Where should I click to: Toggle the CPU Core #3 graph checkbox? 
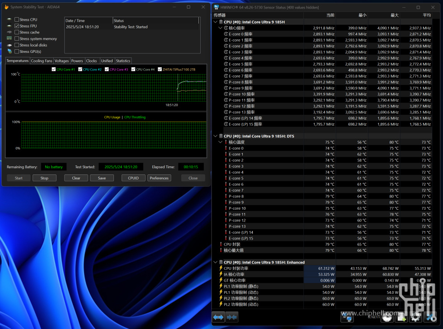[x=107, y=69]
